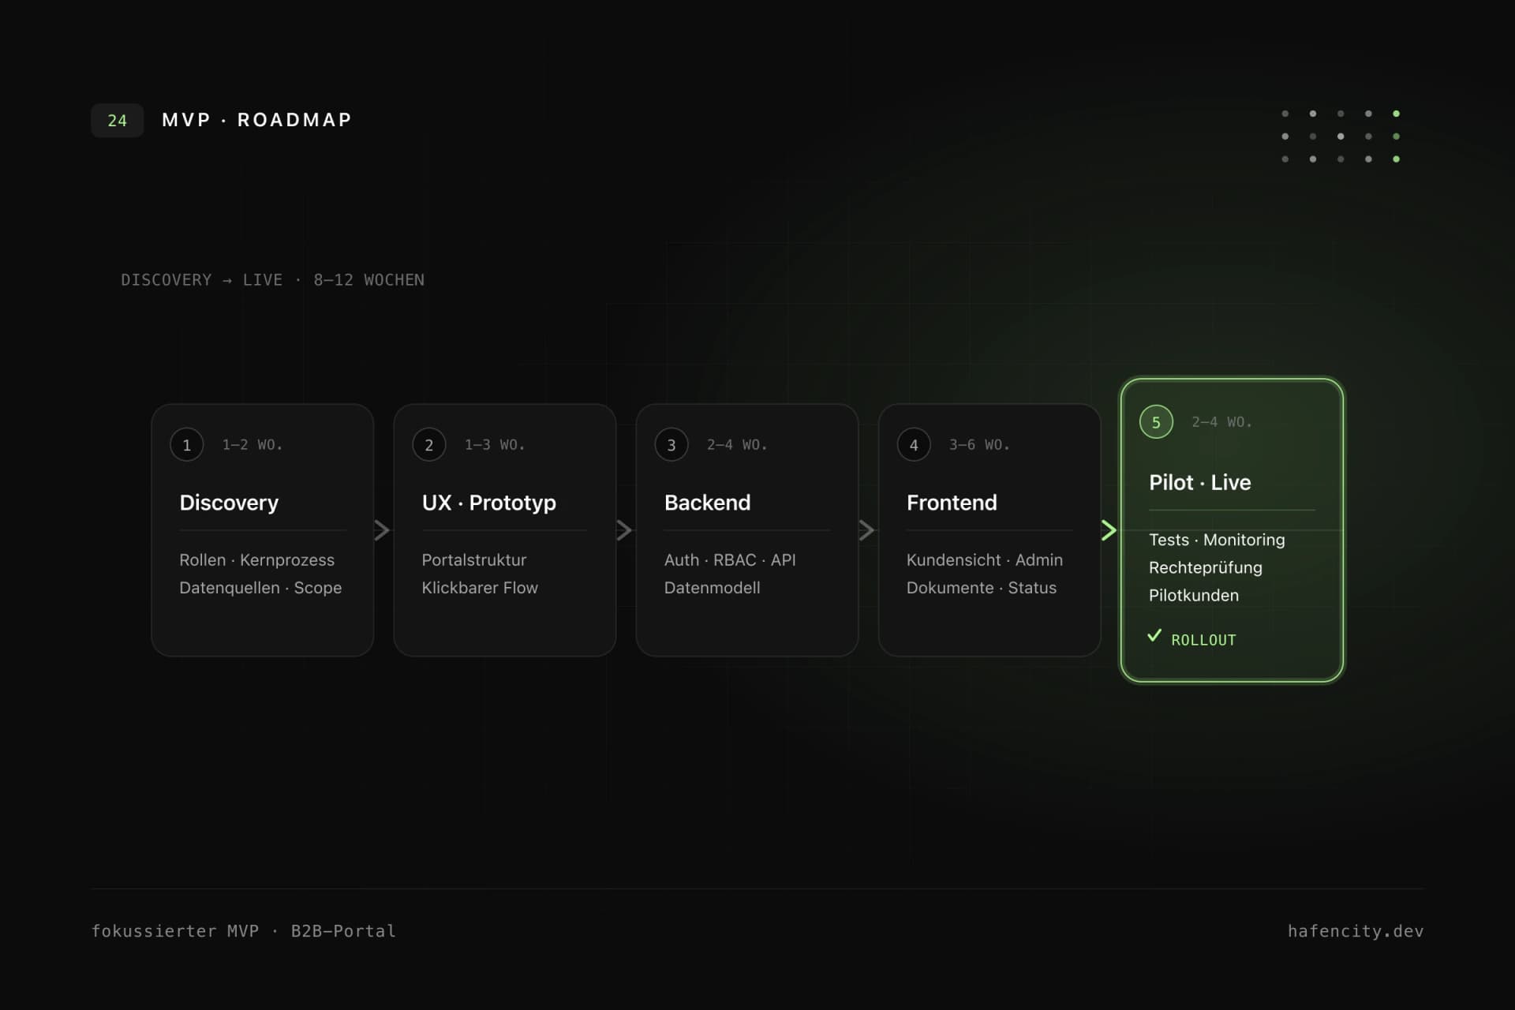Screen dimensions: 1515x1010
Task: Click the green checkmark beside ROLLOUT
Action: point(1154,636)
